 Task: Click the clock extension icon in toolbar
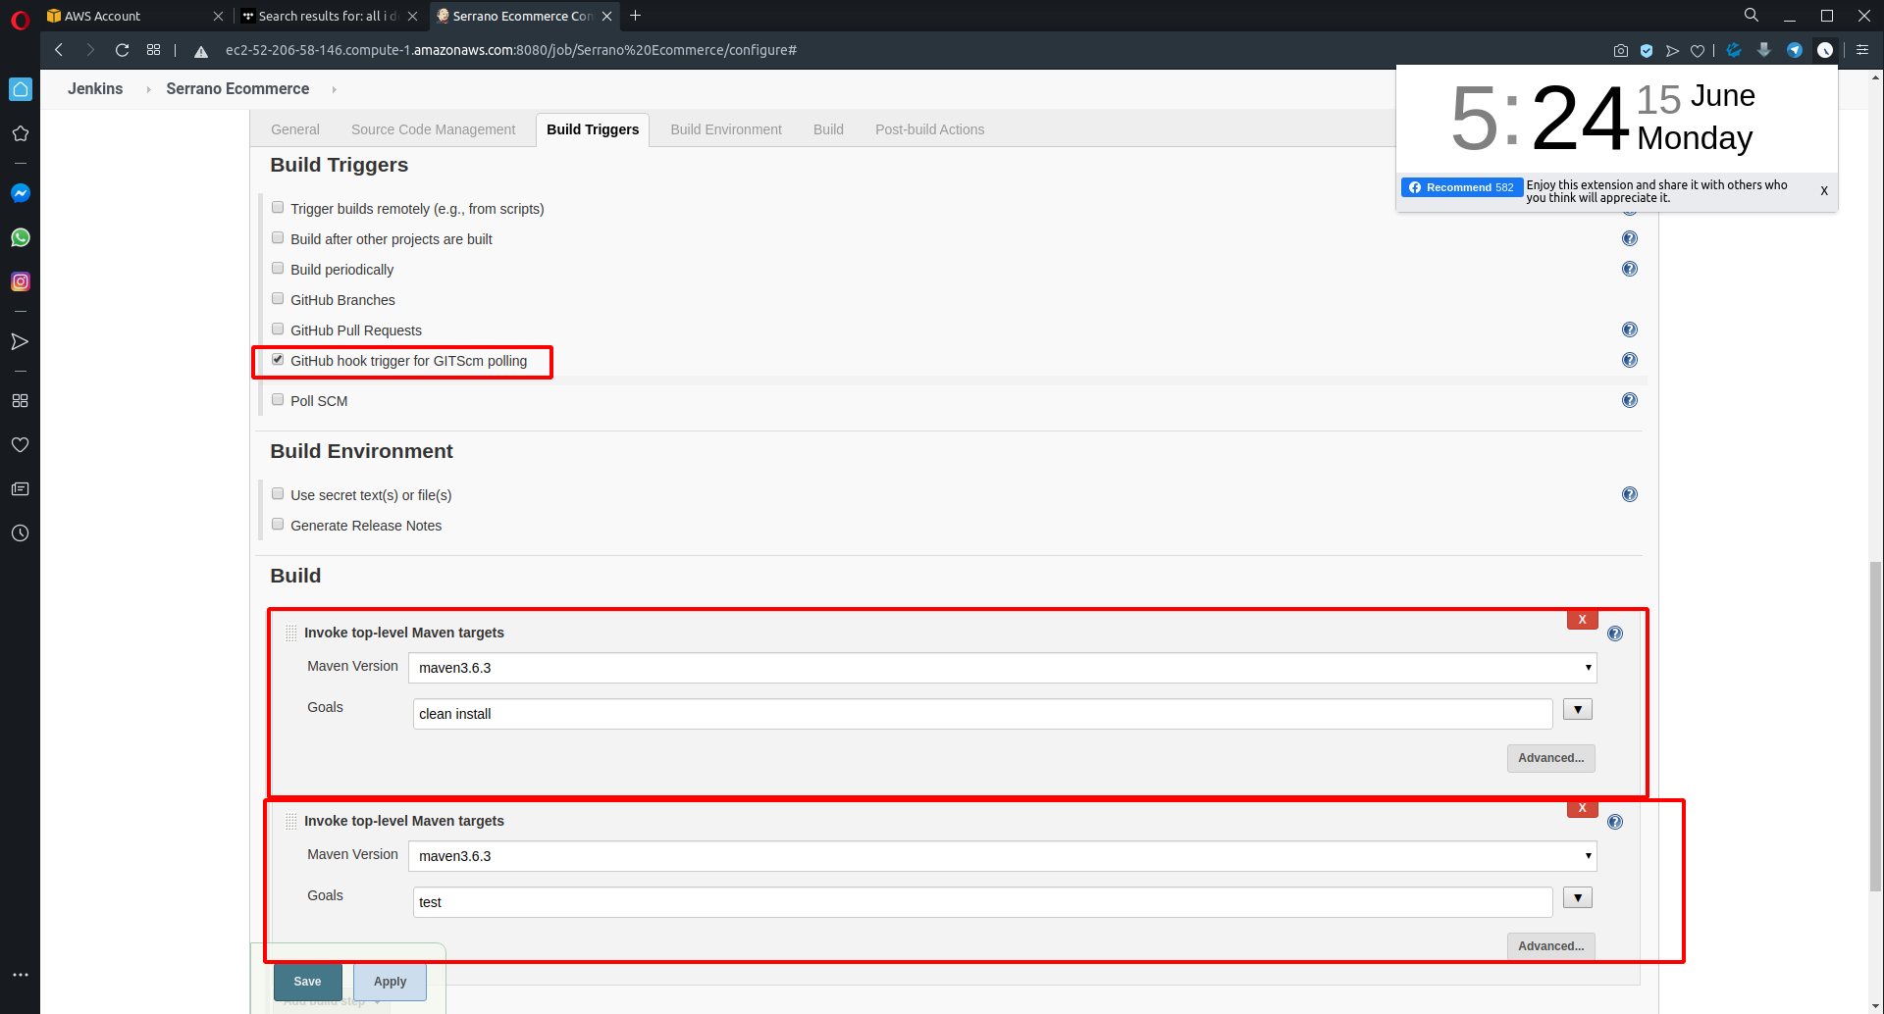(1825, 50)
